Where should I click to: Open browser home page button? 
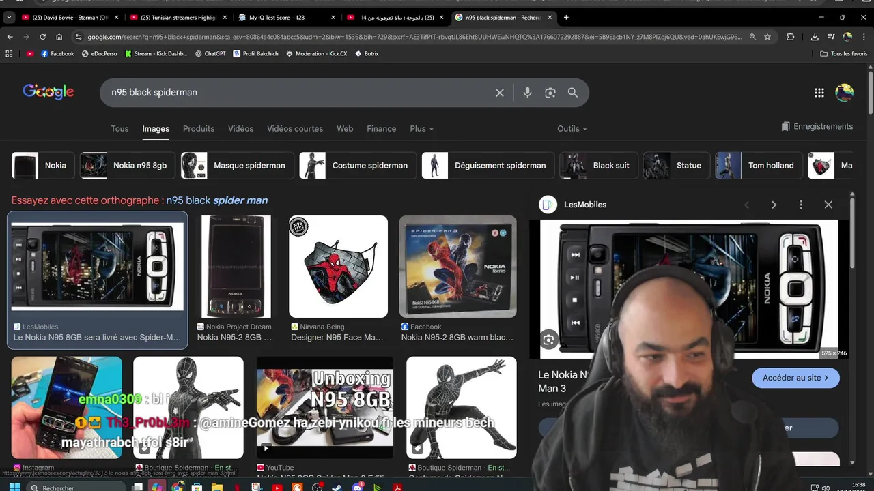tap(59, 37)
